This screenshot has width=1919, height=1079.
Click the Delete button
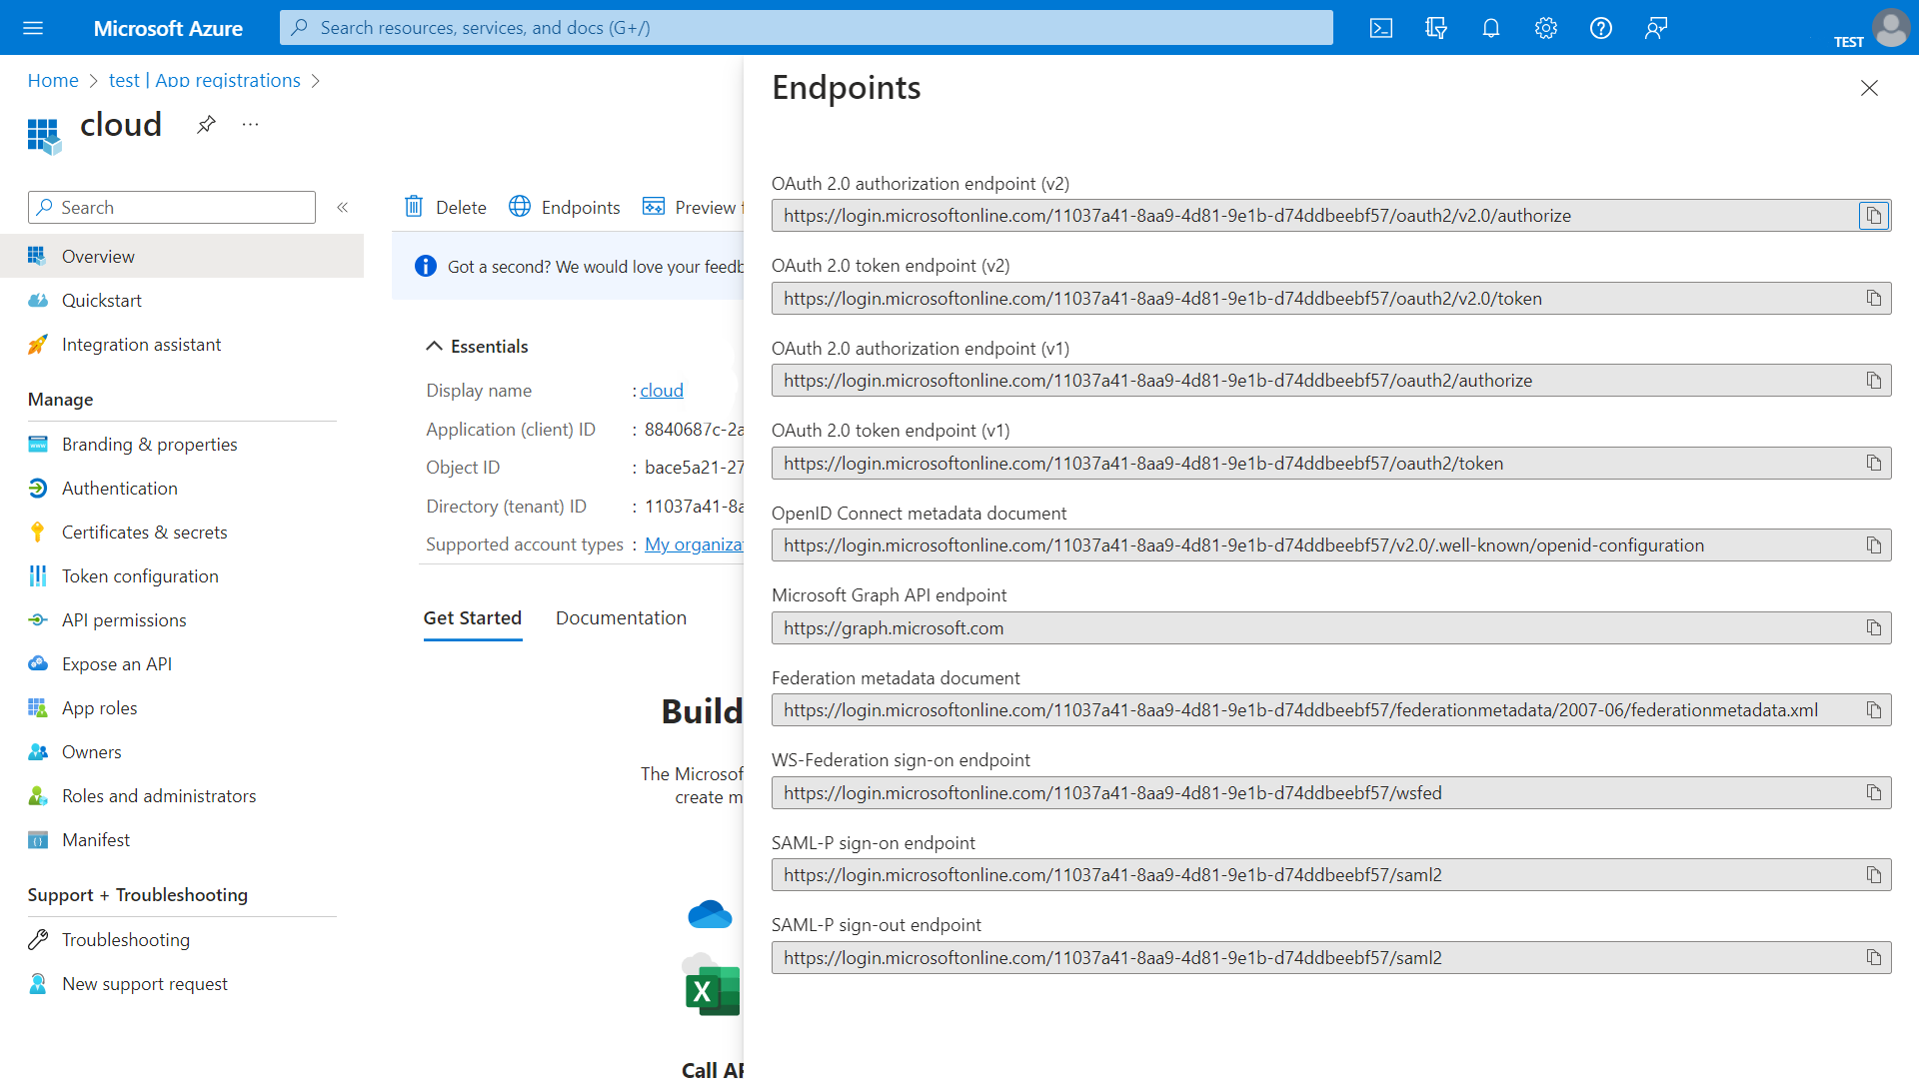coord(446,208)
